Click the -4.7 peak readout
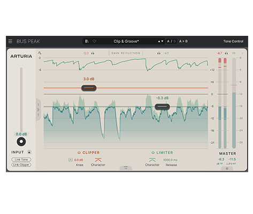The image size is (253, 214). coord(219,53)
